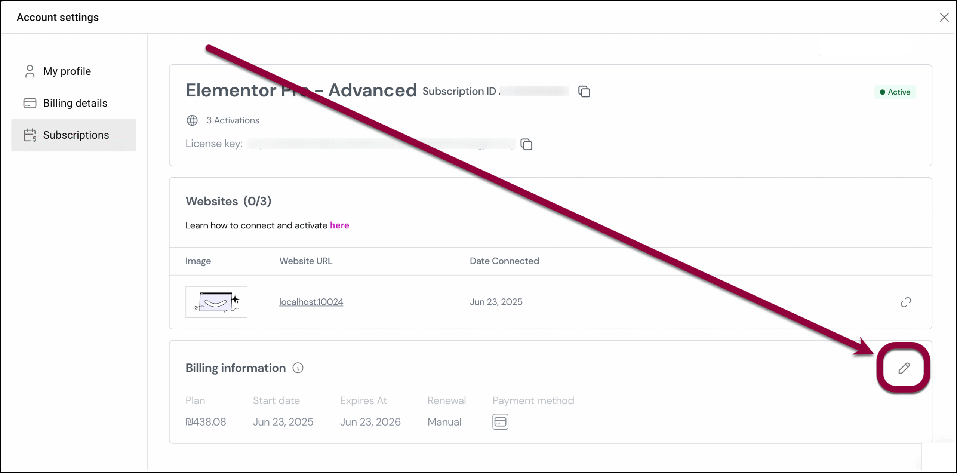Viewport: 957px width, 473px height.
Task: Click the globe icon beside 3 Activations
Action: coord(192,120)
